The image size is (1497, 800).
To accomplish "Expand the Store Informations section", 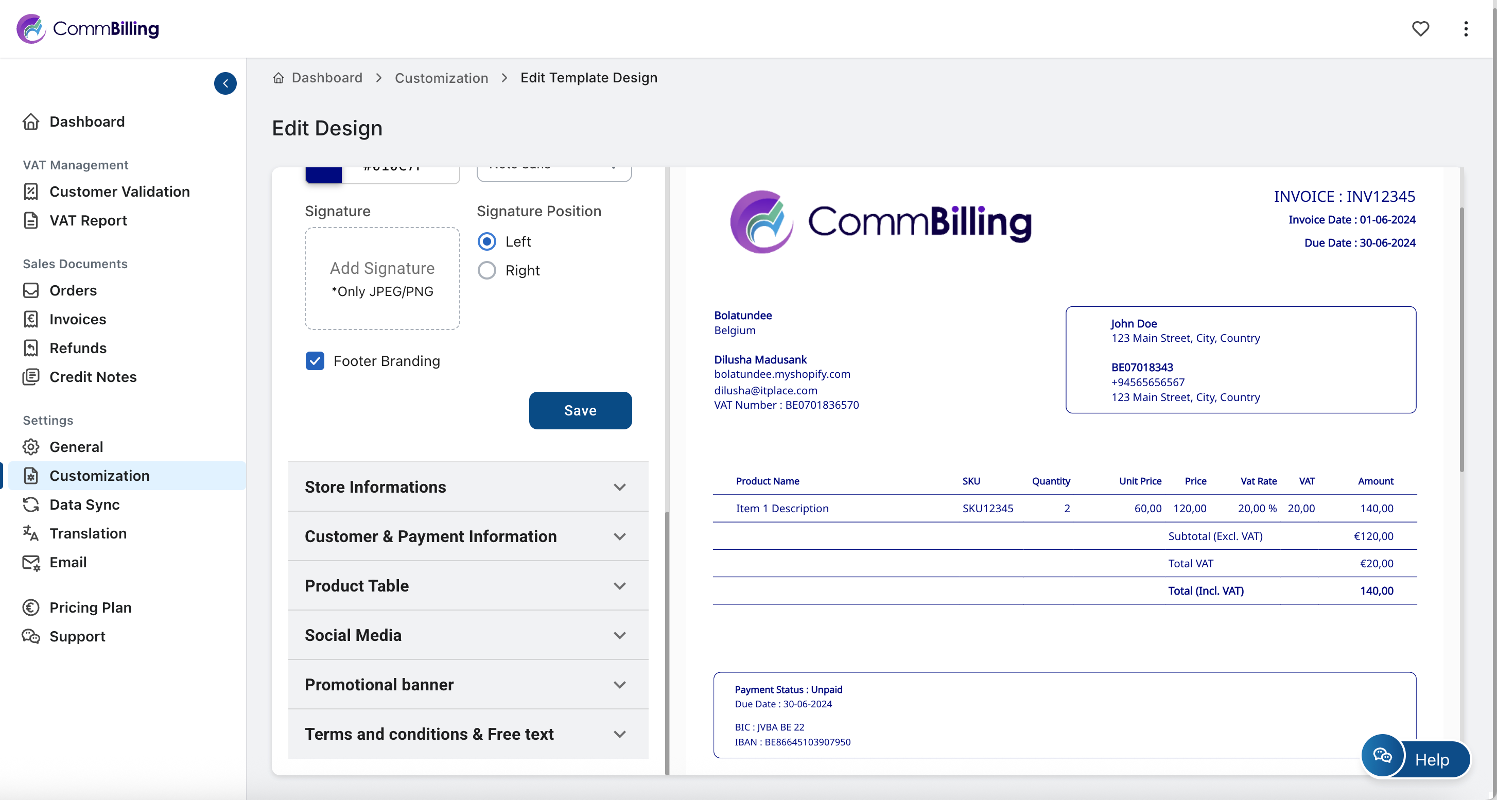I will tap(468, 487).
